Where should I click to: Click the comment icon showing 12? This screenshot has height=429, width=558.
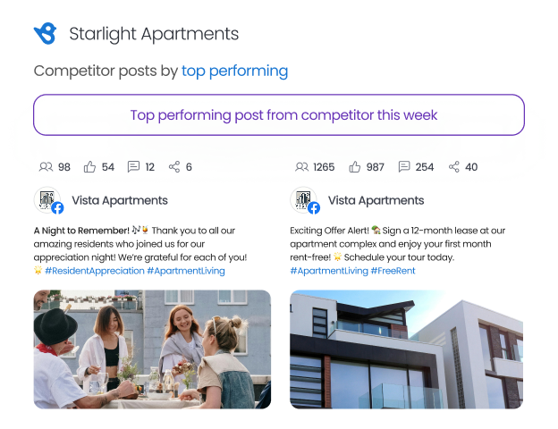[x=134, y=166]
